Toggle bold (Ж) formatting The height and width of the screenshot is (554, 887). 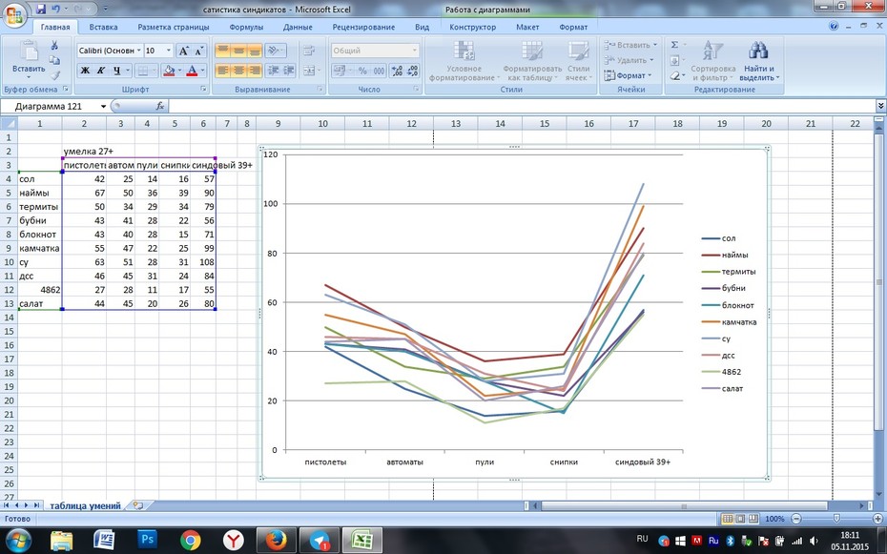click(85, 71)
